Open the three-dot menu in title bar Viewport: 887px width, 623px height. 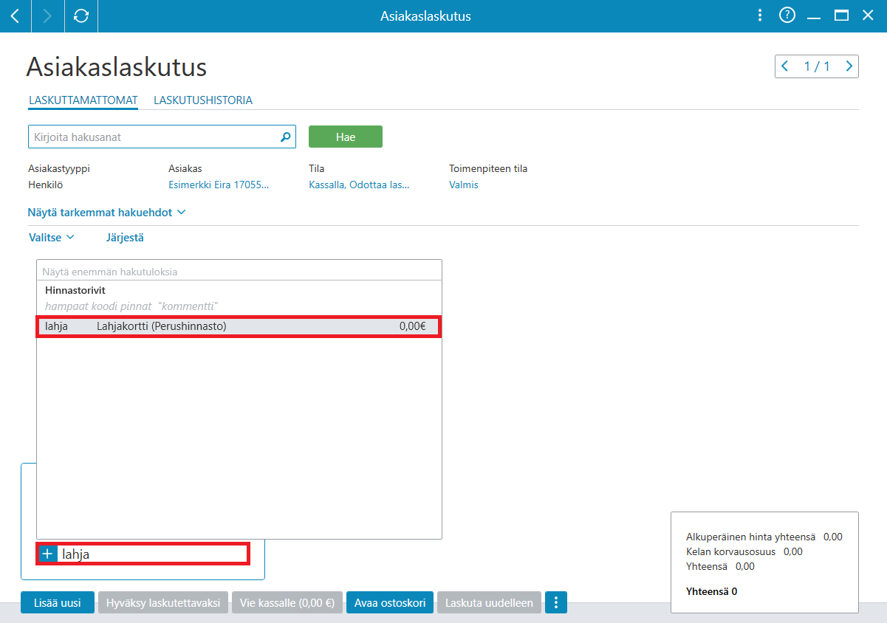[760, 16]
